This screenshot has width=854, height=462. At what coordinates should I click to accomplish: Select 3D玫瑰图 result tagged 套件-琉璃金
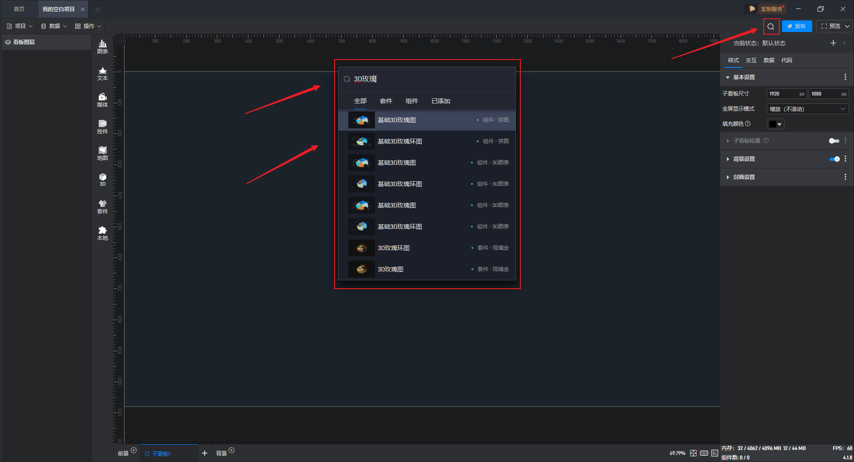click(427, 269)
